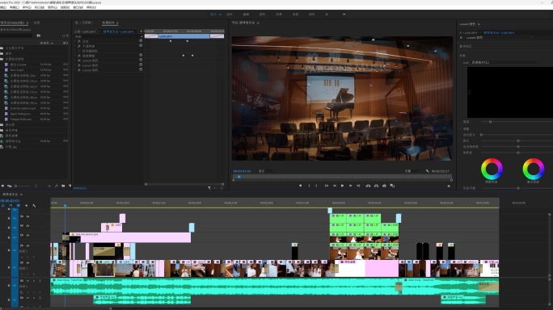Expand the first Lumetri 颜色 effect row
This screenshot has width=553, height=310.
tap(74, 61)
